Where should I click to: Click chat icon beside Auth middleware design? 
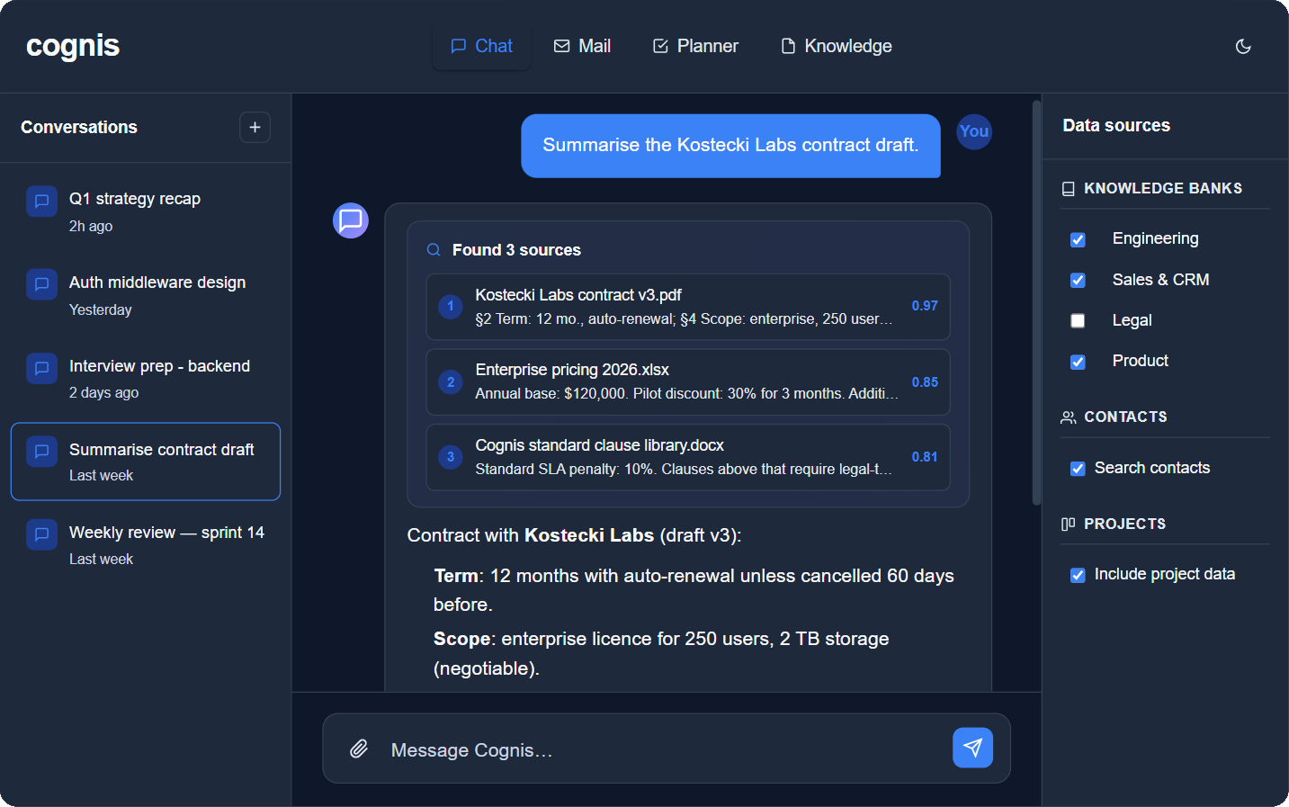(x=41, y=285)
